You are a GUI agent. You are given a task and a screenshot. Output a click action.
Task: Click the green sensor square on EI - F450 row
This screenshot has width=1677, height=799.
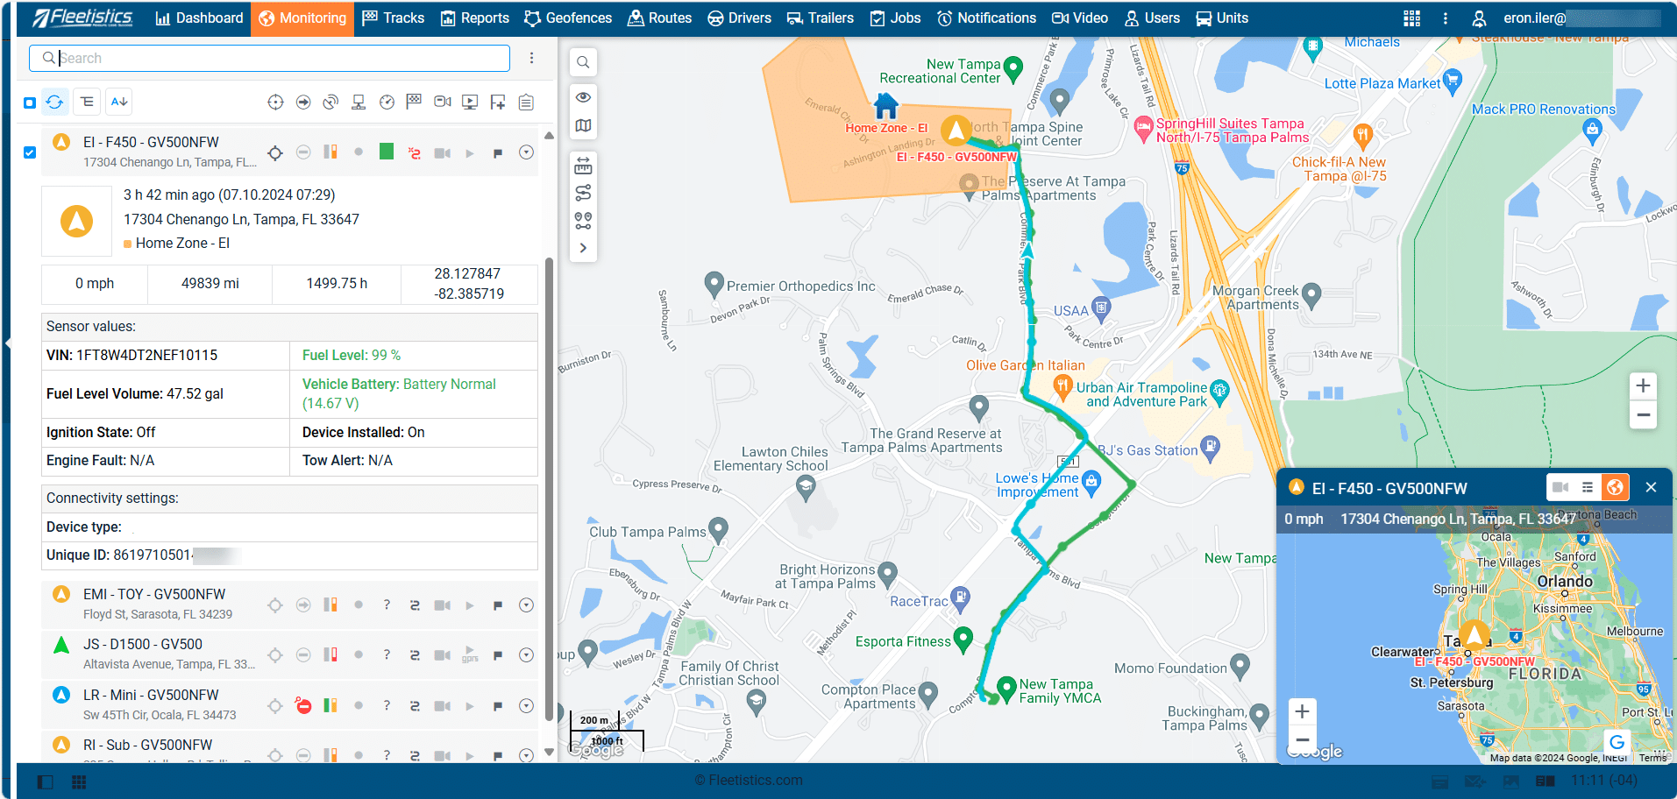tap(387, 152)
